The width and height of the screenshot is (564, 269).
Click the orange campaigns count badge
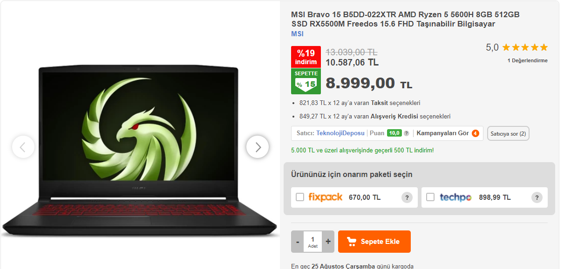tap(475, 133)
